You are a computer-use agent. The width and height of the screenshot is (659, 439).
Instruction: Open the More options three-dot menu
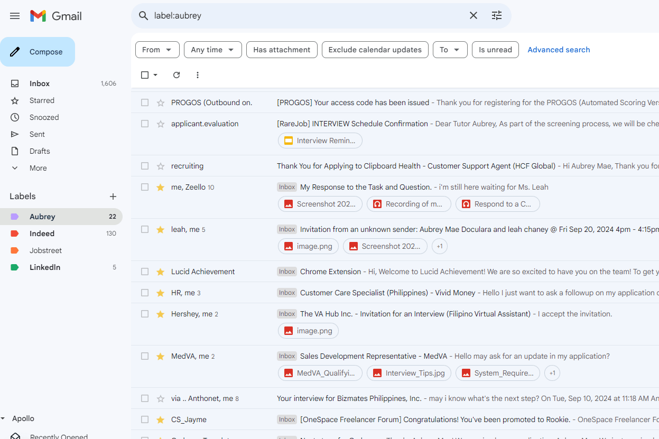coord(198,75)
